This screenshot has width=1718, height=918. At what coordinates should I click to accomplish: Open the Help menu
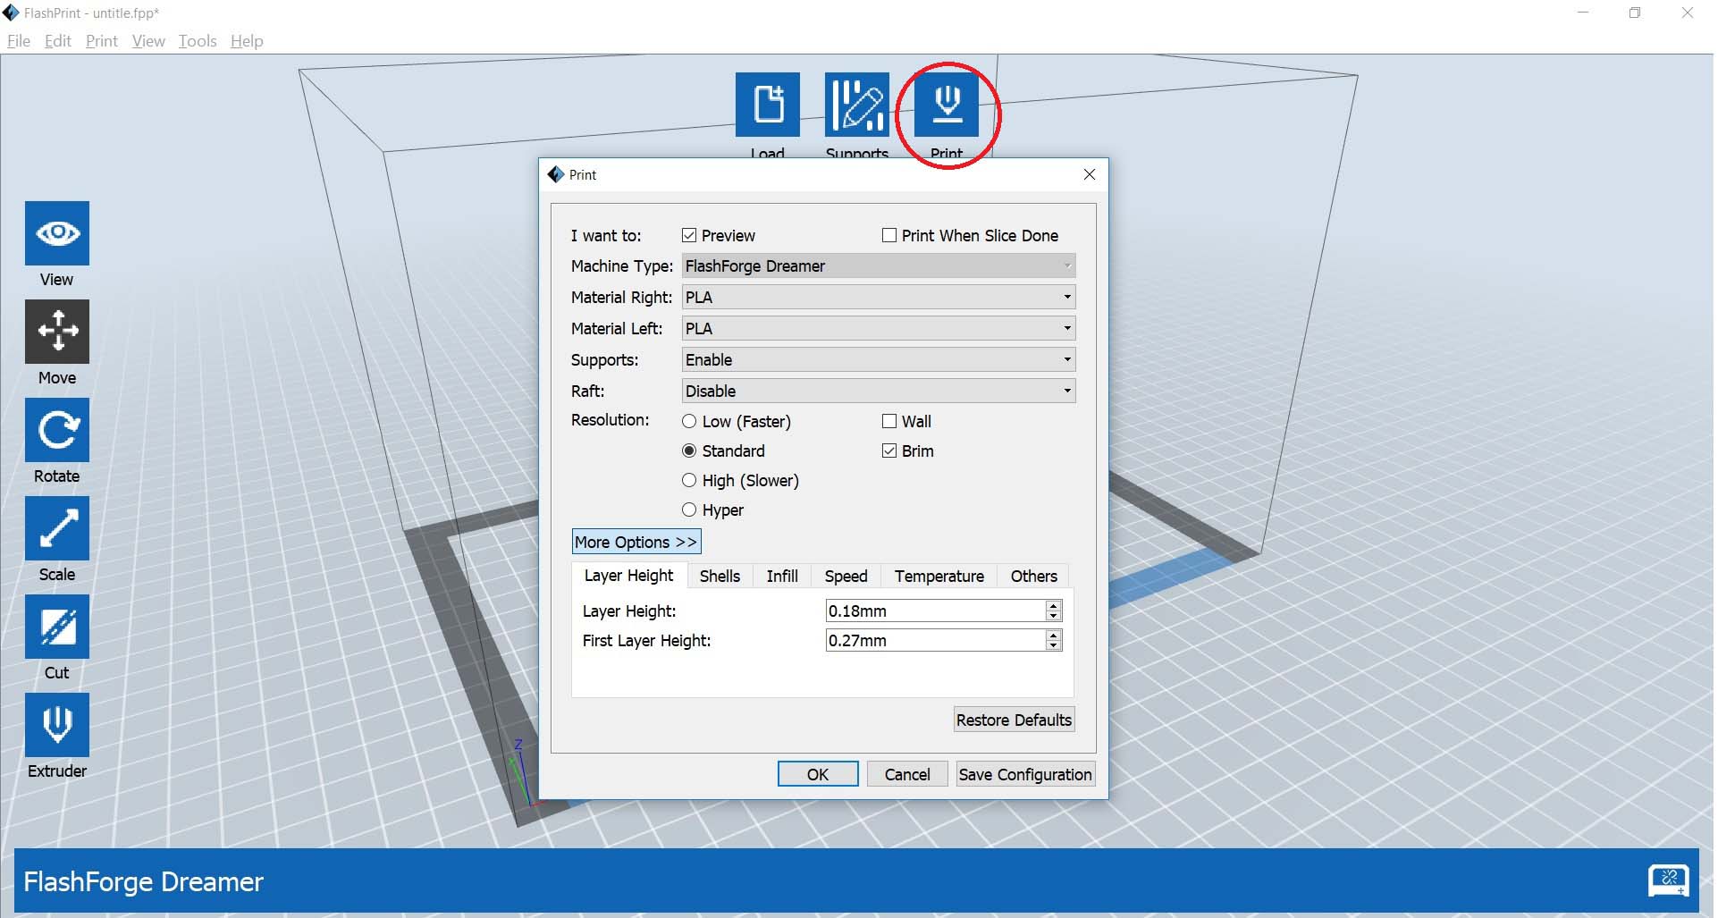[247, 41]
